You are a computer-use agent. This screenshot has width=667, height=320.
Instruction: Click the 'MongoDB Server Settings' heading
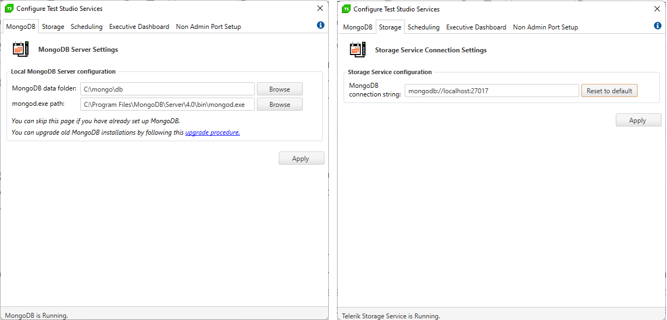tap(78, 49)
